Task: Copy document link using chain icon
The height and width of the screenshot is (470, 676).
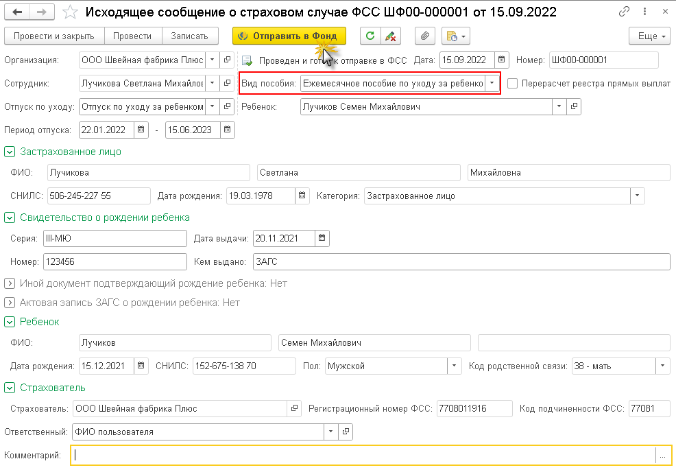Action: (x=624, y=12)
